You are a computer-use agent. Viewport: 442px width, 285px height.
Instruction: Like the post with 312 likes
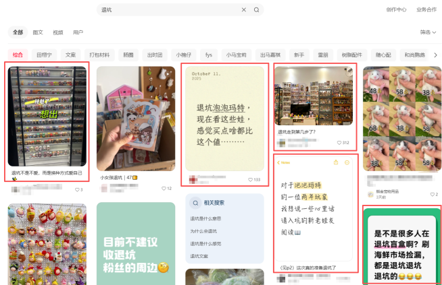[338, 143]
